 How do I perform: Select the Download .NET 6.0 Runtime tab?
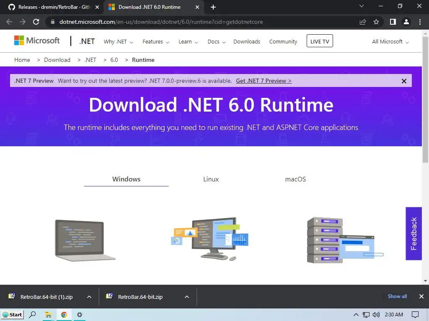click(150, 7)
